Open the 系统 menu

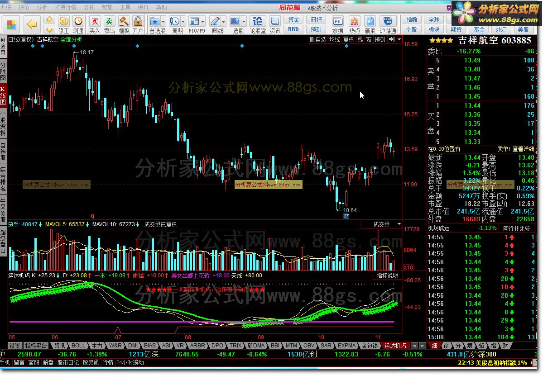(x=6, y=7)
